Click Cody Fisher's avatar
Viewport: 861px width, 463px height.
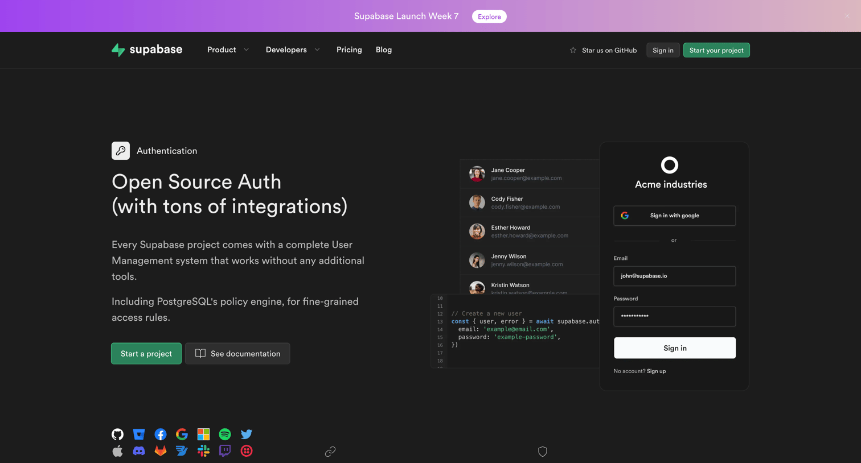[477, 202]
